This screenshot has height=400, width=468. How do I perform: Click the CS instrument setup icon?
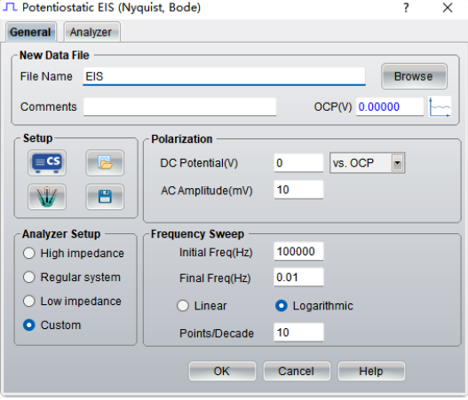click(47, 162)
